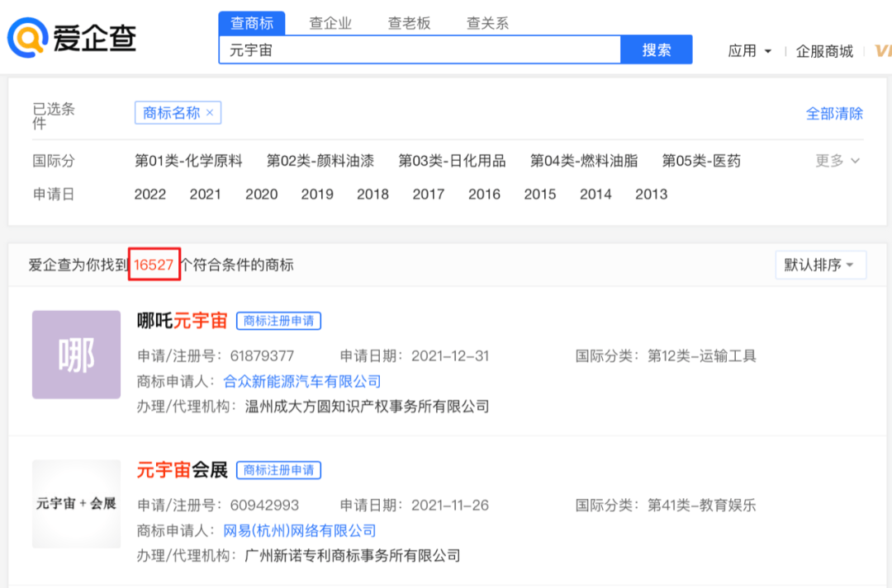Click agency 温州成大方圆知识产权事务所有限公司

[x=367, y=407]
